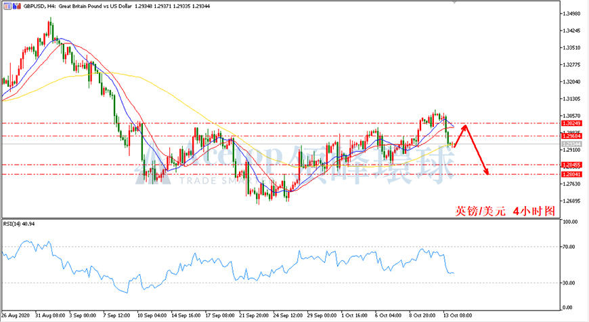Click the upward red forecast arrow head
This screenshot has width=589, height=322.
465,128
